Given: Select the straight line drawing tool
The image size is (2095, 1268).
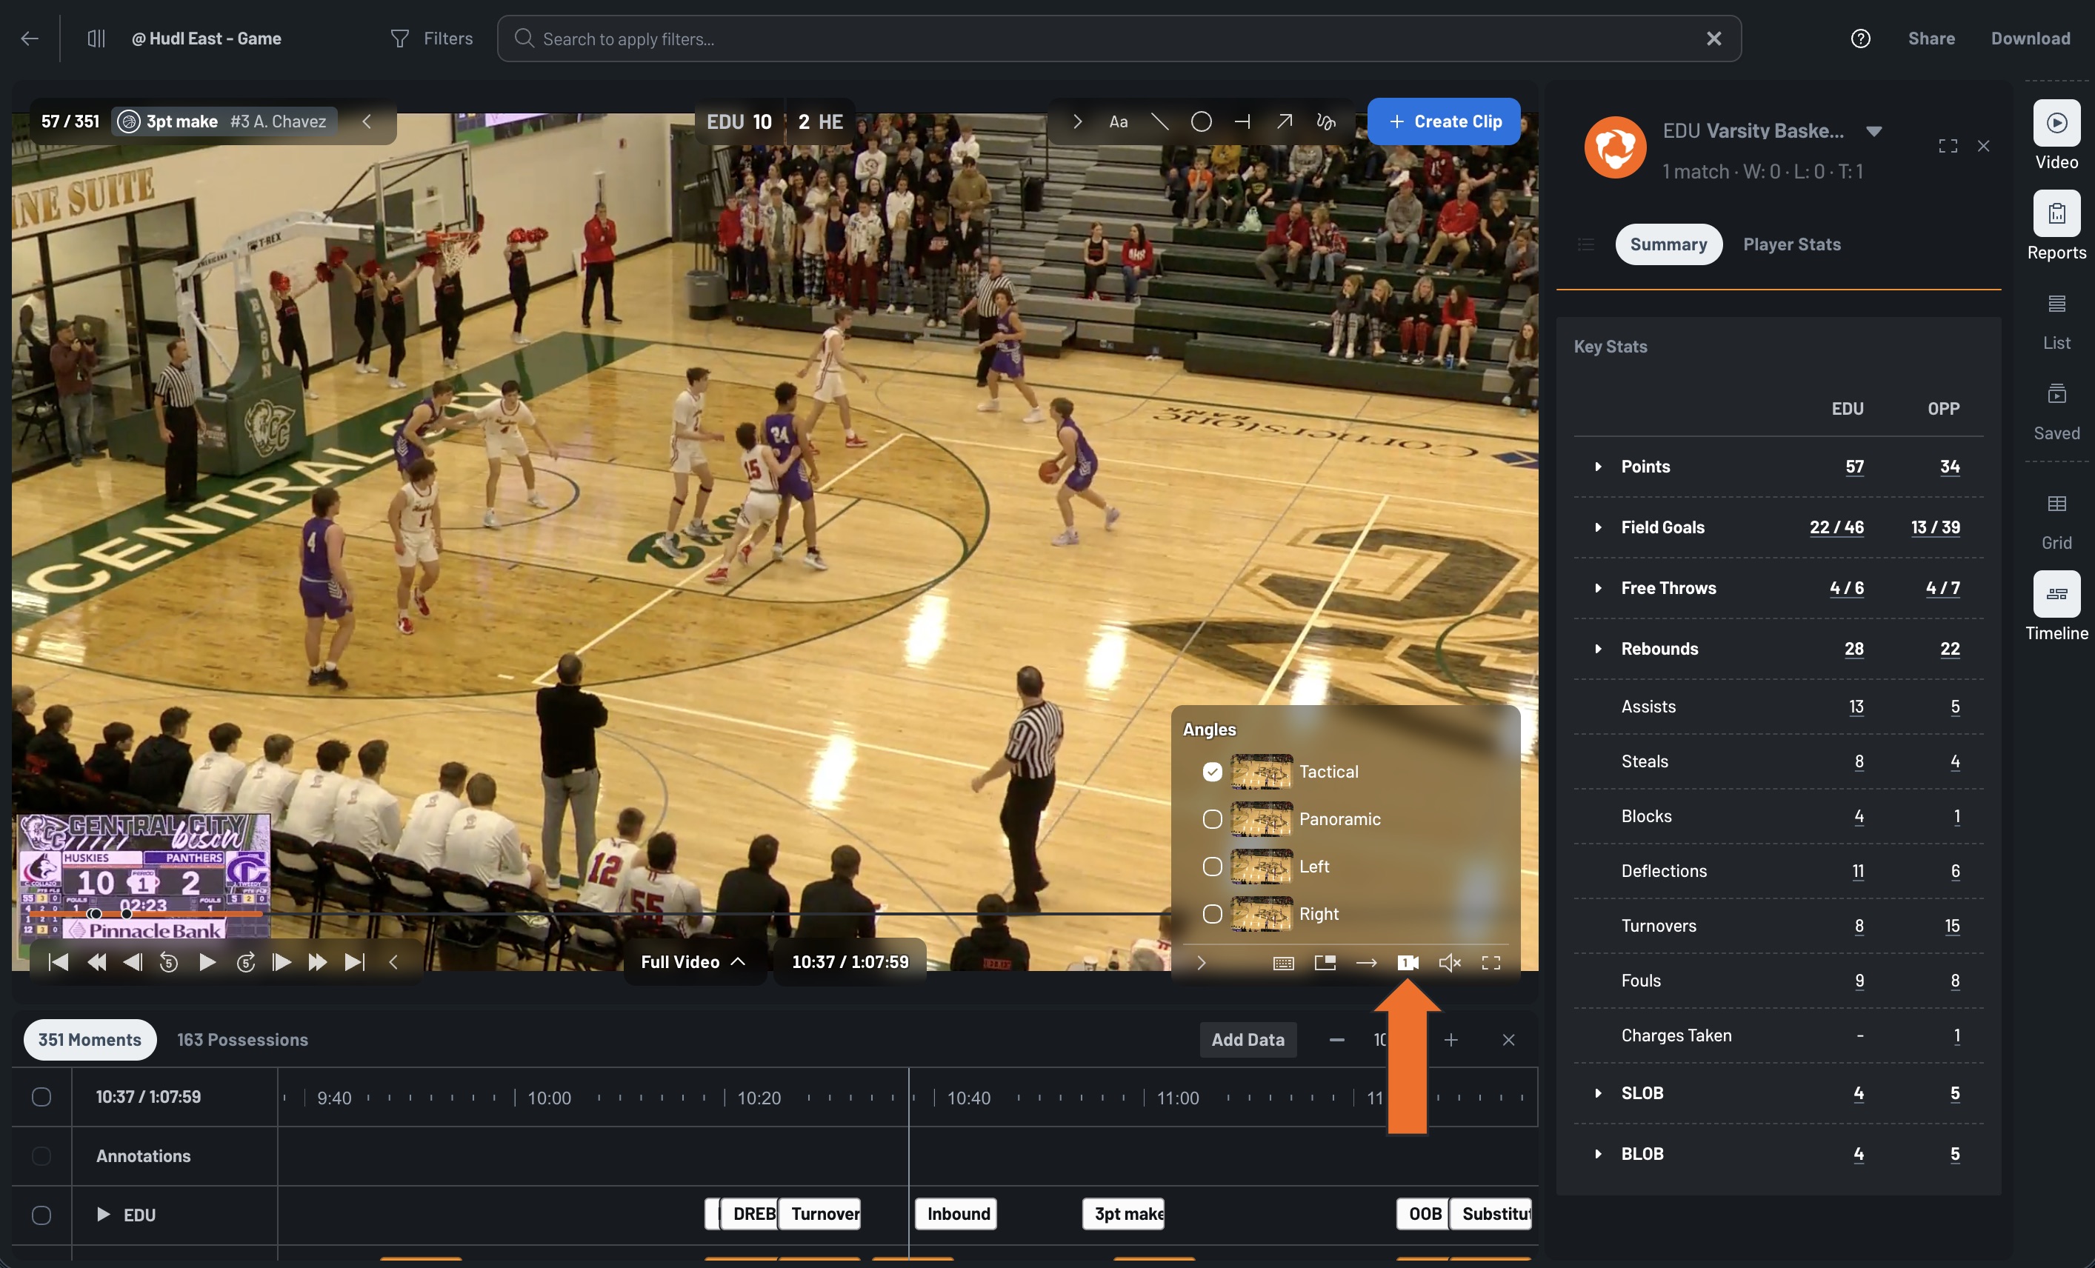Looking at the screenshot, I should click(1160, 121).
